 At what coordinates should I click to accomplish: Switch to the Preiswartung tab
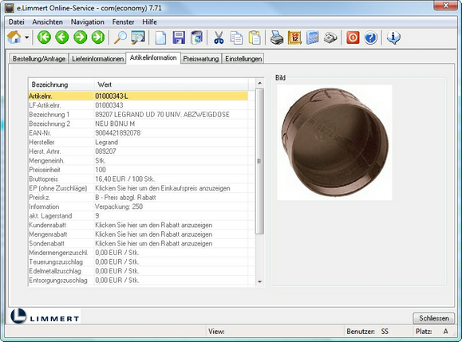click(201, 59)
